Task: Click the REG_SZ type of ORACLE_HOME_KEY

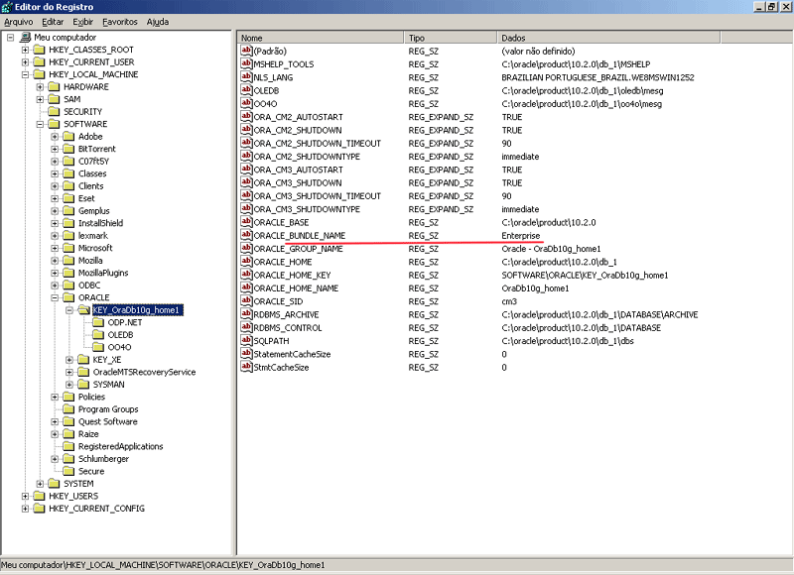Action: click(x=423, y=276)
